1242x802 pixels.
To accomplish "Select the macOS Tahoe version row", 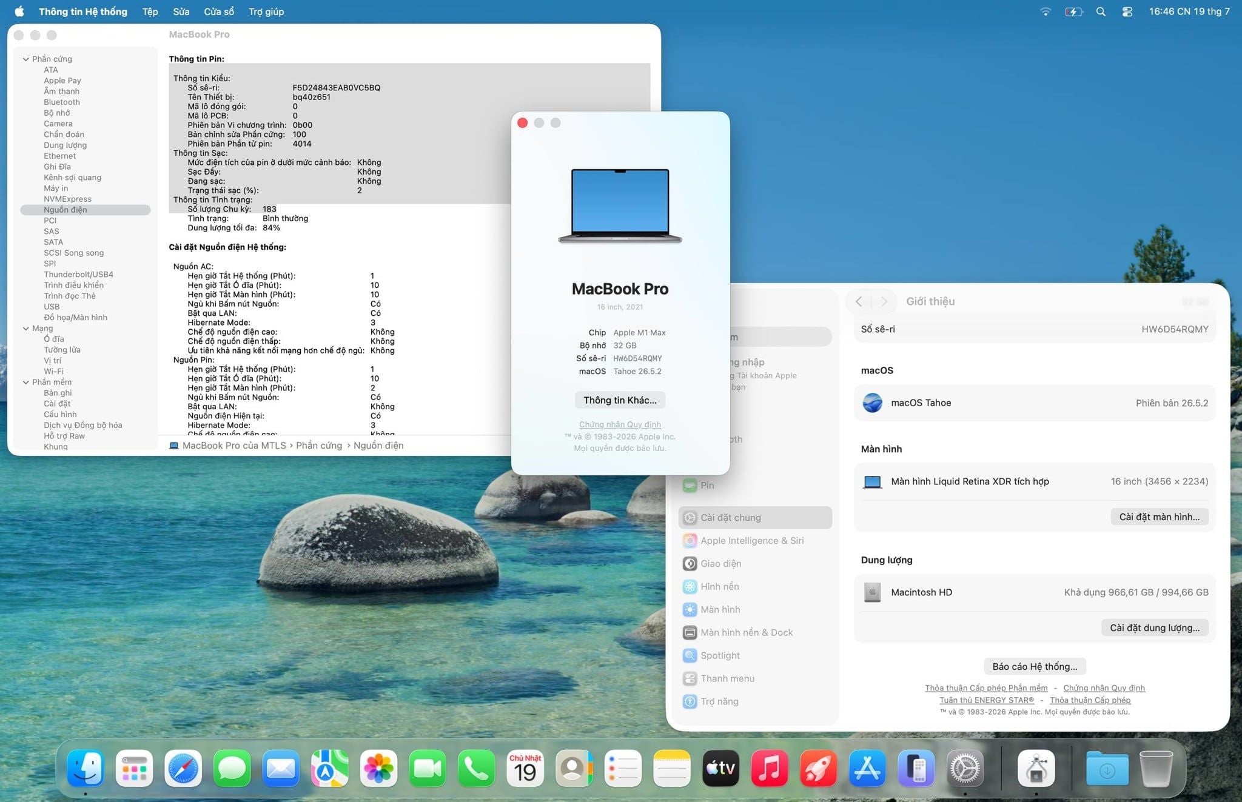I will click(x=1035, y=403).
